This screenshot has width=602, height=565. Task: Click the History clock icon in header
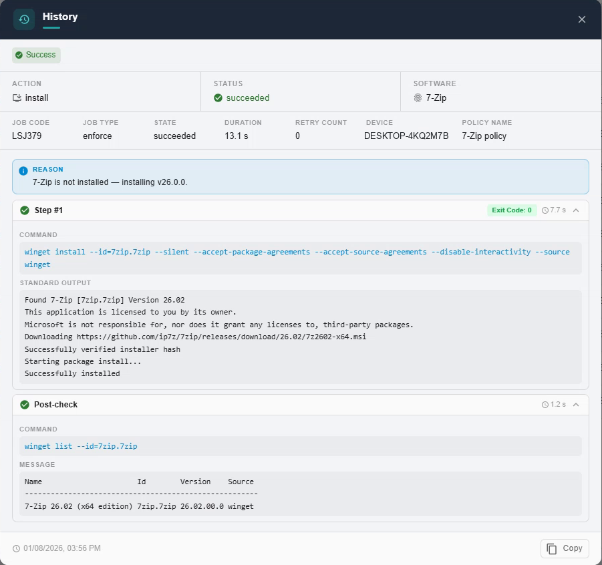(x=24, y=19)
